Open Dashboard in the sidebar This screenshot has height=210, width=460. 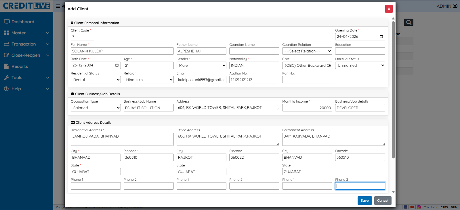pyautogui.click(x=23, y=22)
